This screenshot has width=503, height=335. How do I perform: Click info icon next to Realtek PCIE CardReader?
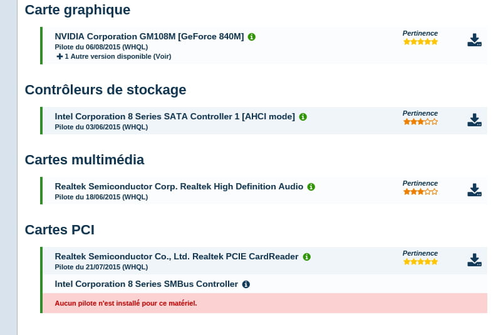[x=307, y=257]
